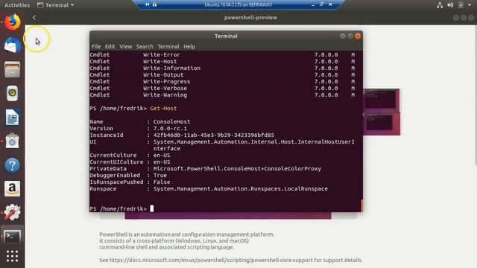Click the version value 7.0.0-rc.1

click(x=170, y=129)
